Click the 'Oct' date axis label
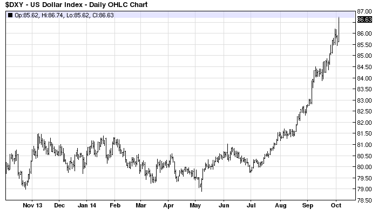Screen dimensions: 378x222 [336, 205]
